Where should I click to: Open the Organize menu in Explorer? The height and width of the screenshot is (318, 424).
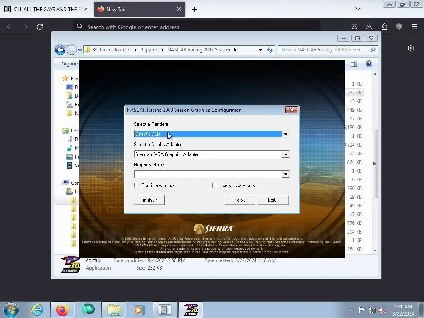click(70, 64)
